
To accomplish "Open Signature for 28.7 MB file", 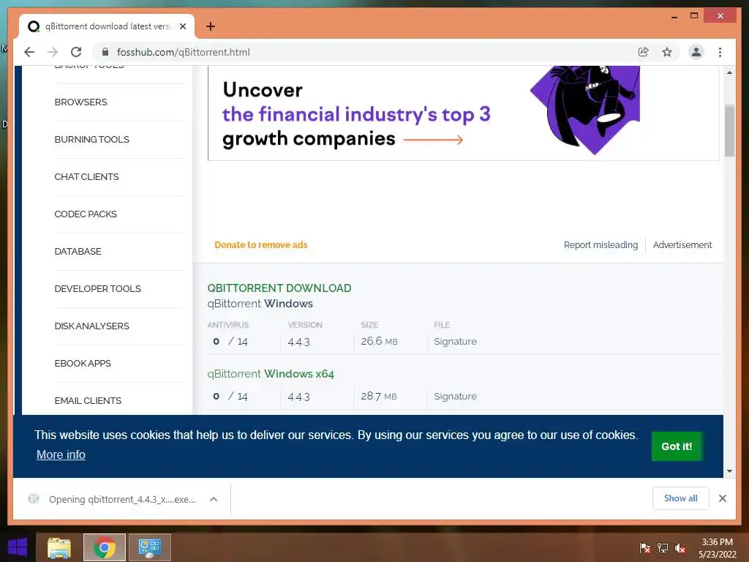I will click(455, 396).
